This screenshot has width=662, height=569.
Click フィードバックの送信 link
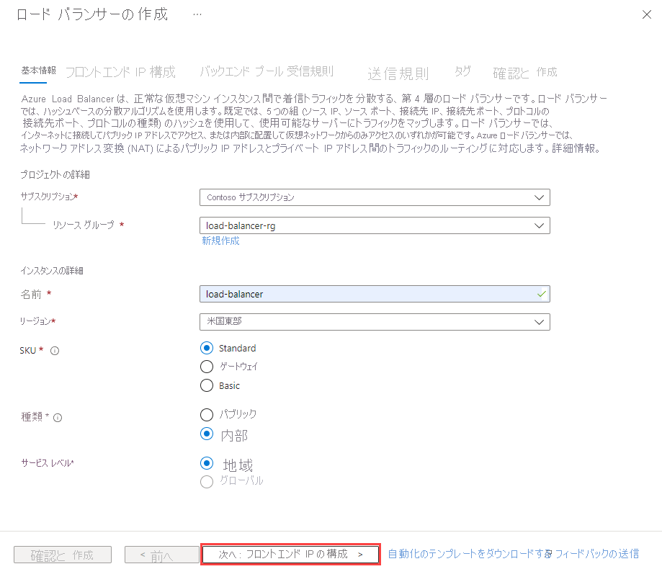click(x=597, y=554)
